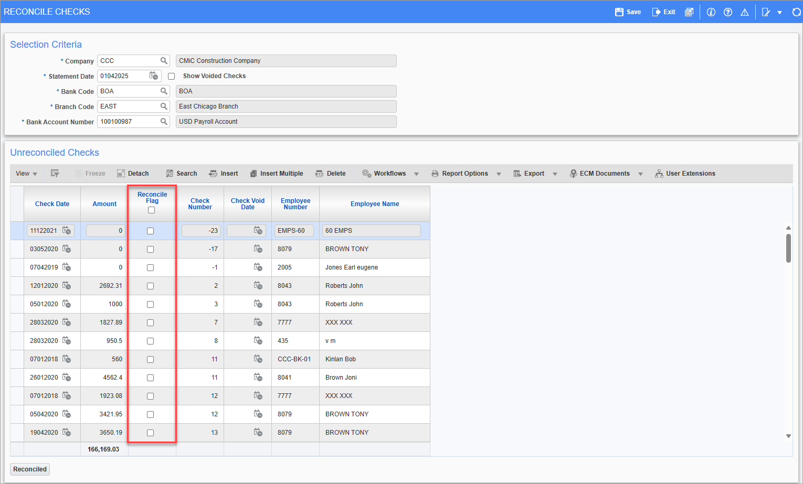Click Insert Multiple in table toolbar
The height and width of the screenshot is (484, 803).
tap(277, 174)
